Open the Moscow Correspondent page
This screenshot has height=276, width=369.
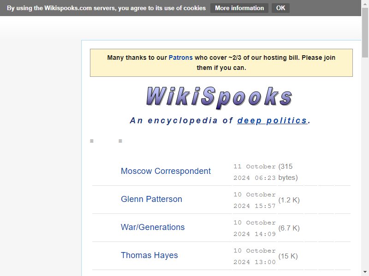[x=166, y=171]
